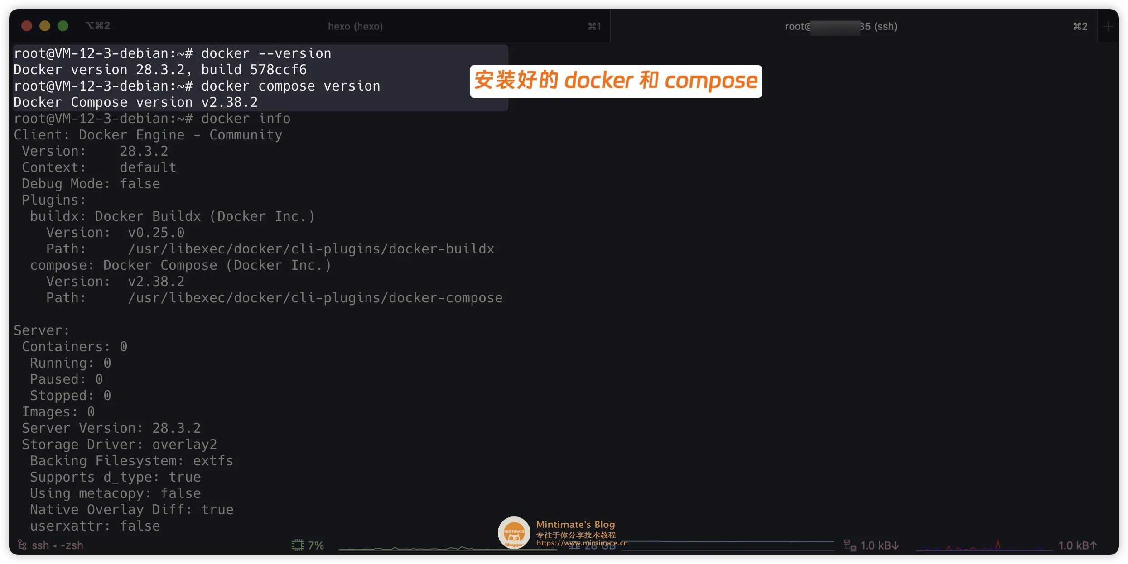1128x564 pixels.
Task: Click the 'Server:' heading line
Action: coord(42,330)
